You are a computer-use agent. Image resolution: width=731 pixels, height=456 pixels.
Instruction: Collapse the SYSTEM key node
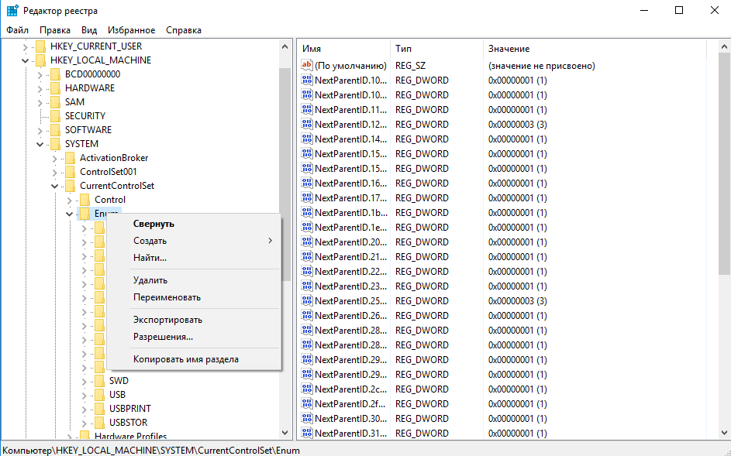pyautogui.click(x=40, y=144)
